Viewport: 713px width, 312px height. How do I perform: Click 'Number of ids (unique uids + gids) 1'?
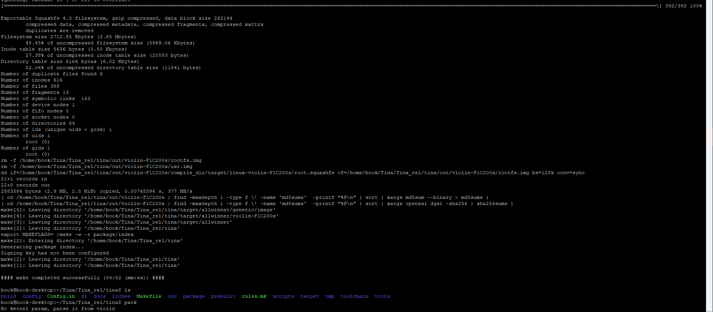pyautogui.click(x=56, y=129)
